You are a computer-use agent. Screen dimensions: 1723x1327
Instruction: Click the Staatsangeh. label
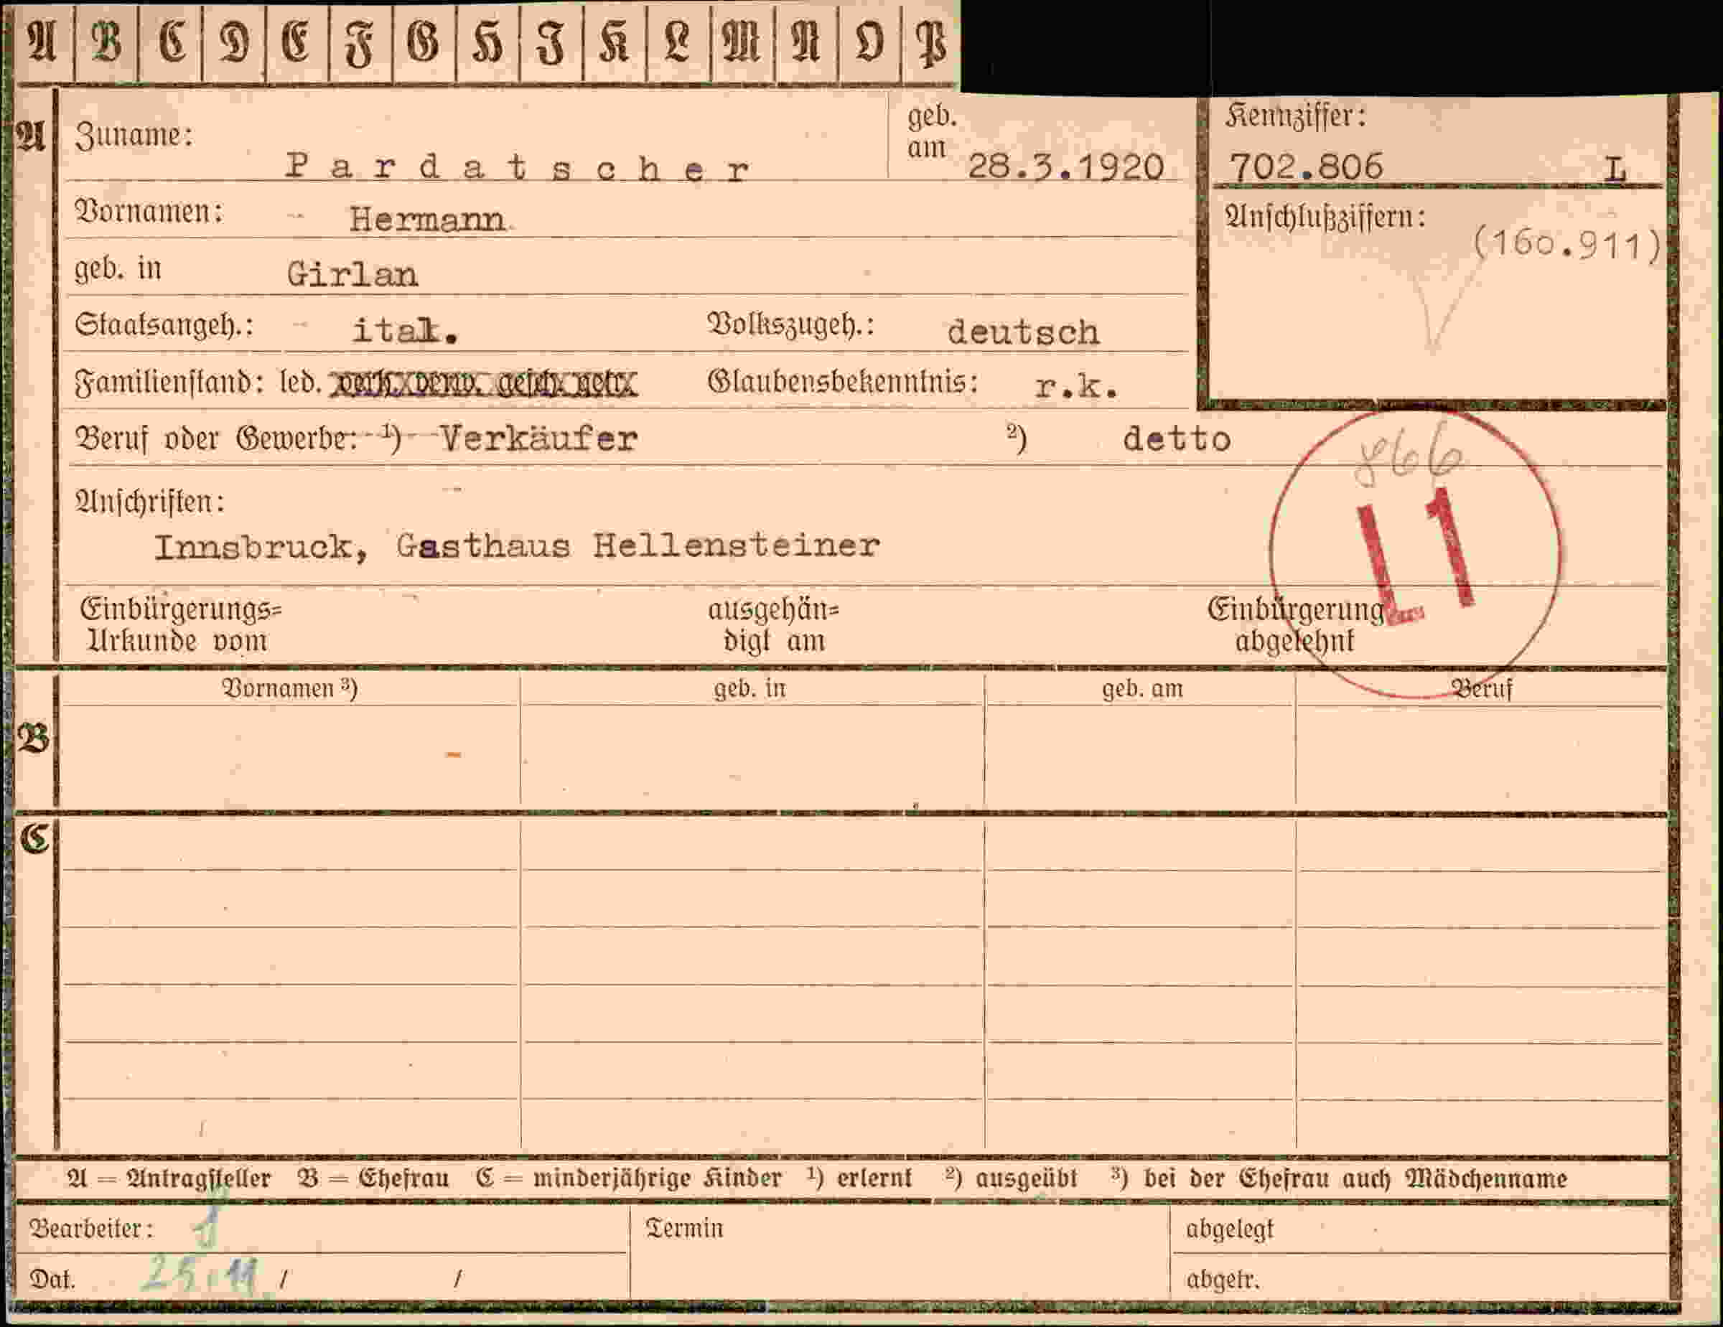[x=164, y=325]
